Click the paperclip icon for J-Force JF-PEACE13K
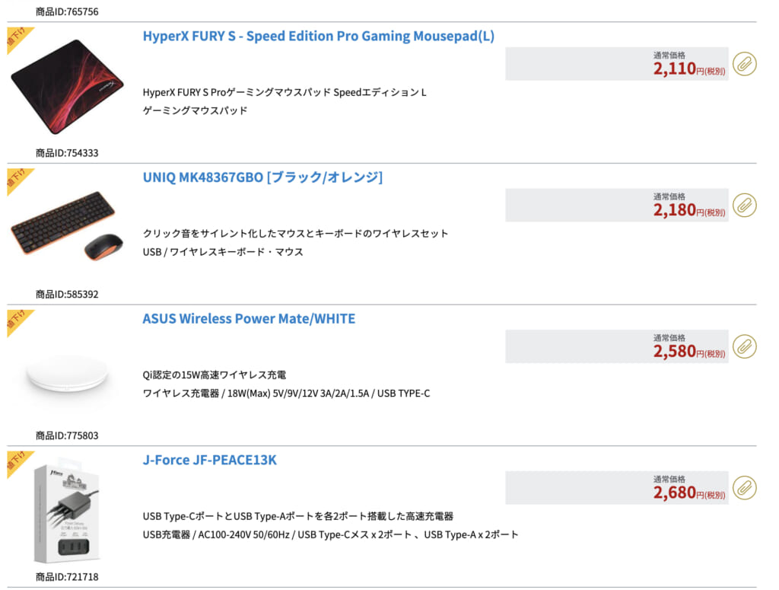Image resolution: width=779 pixels, height=590 pixels. [x=744, y=488]
